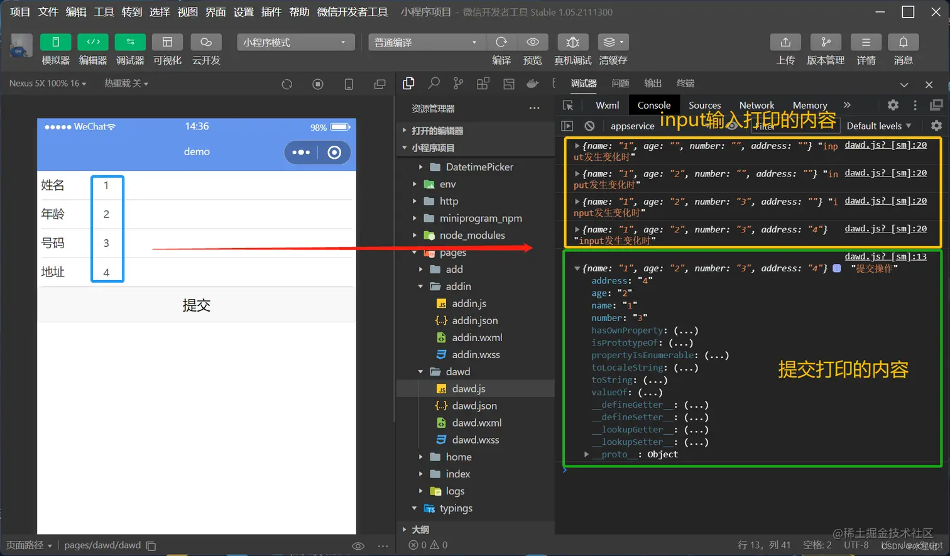Viewport: 950px width, 556px height.
Task: Open 云开发 cloud development
Action: point(206,42)
